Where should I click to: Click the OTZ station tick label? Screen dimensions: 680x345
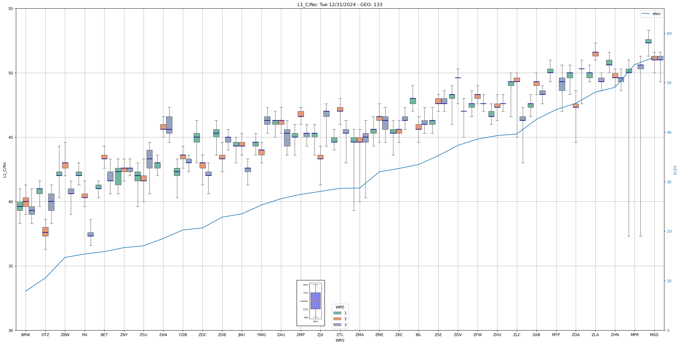coord(45,335)
